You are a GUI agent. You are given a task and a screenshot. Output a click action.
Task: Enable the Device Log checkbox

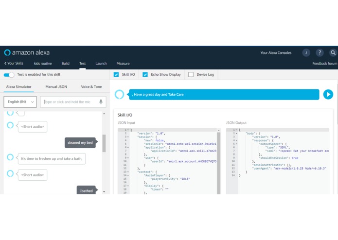(x=191, y=74)
